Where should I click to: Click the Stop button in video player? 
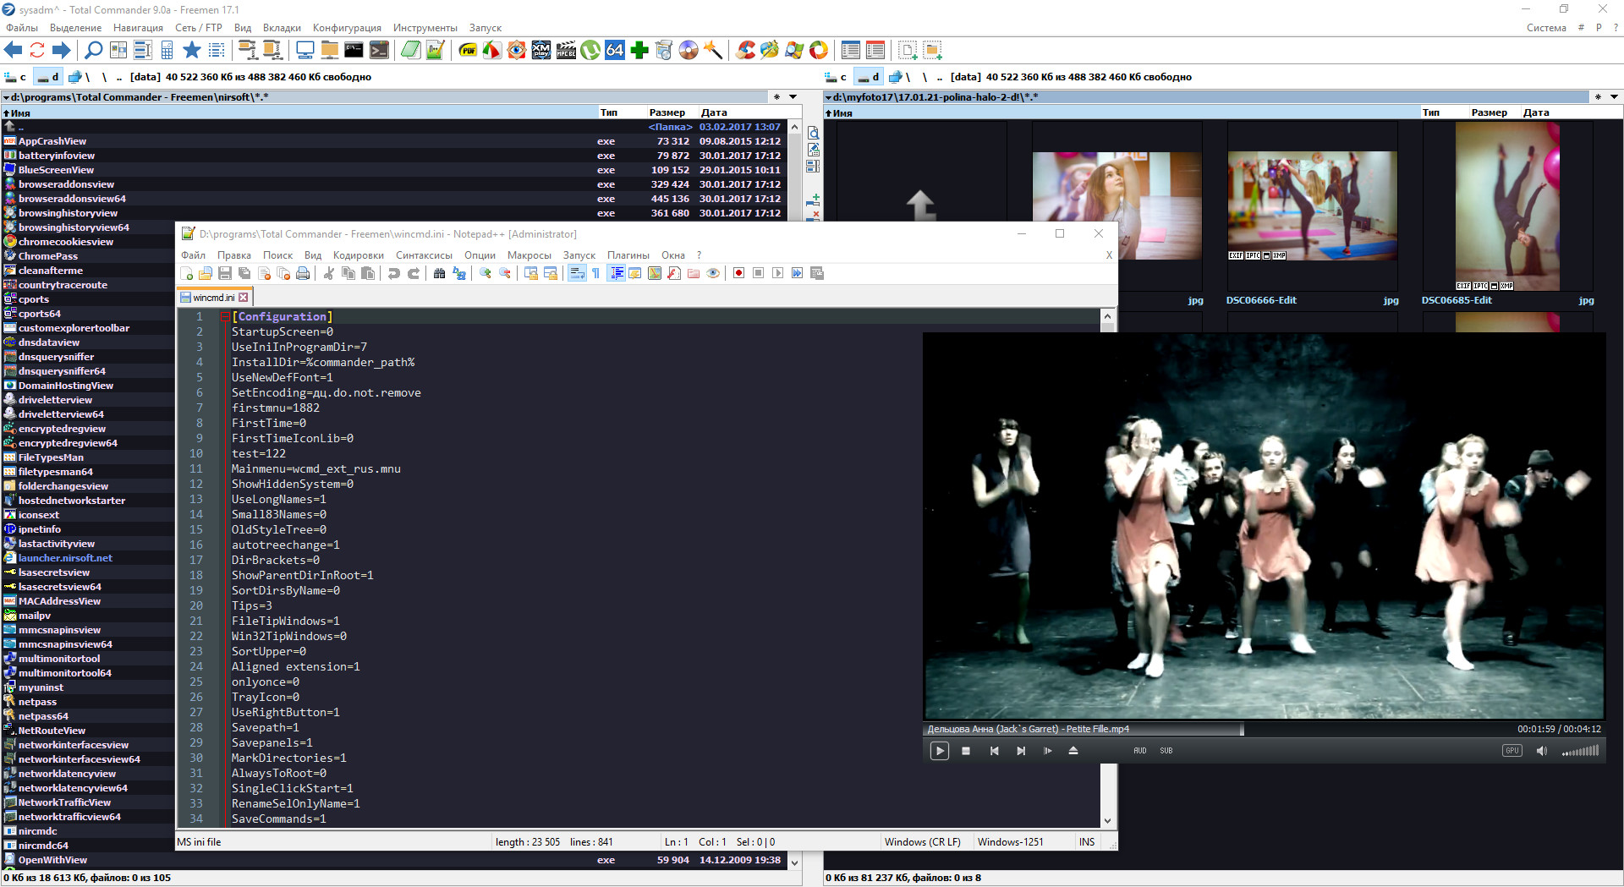pyautogui.click(x=966, y=751)
